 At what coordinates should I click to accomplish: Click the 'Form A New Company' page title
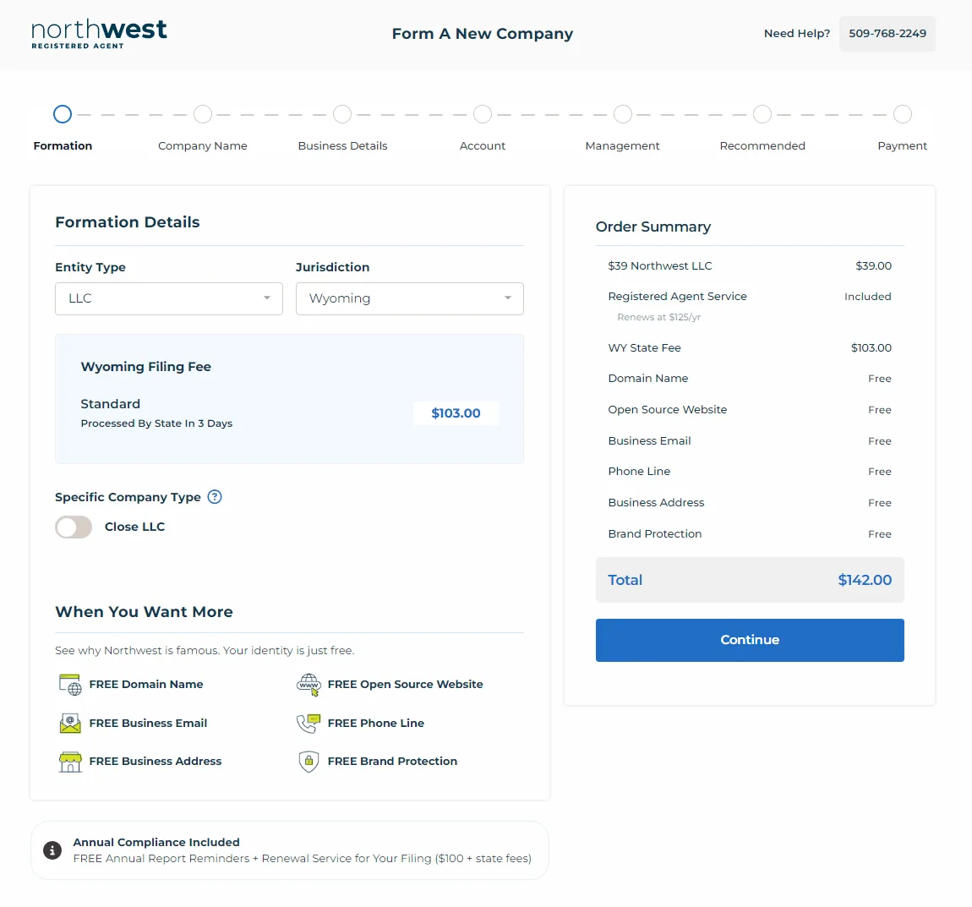point(483,34)
